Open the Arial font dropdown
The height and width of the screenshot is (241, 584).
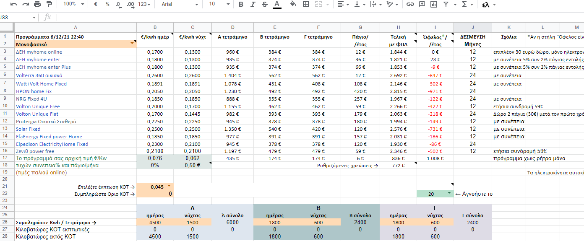pyautogui.click(x=180, y=4)
